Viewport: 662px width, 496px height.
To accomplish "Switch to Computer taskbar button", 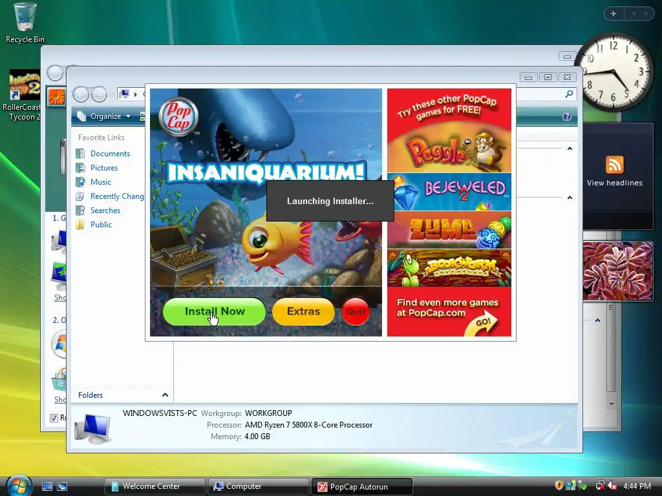I will pos(258,486).
